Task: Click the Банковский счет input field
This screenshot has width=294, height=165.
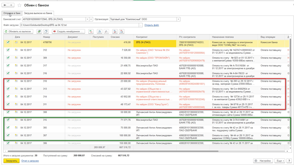Action: 54,19
